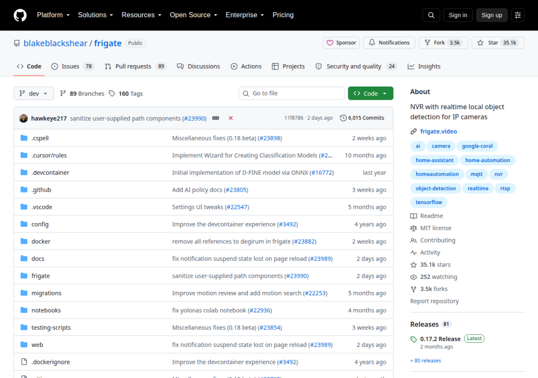Click commit history clock icon
538x378 pixels.
(343, 118)
